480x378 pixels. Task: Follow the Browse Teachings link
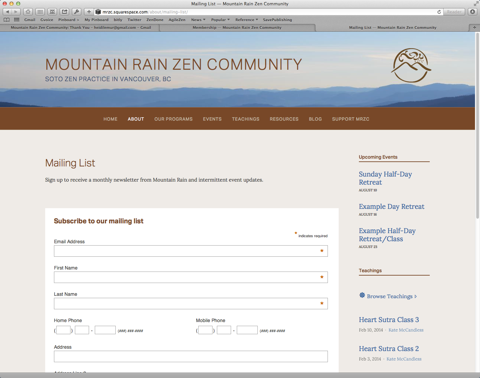click(x=392, y=296)
